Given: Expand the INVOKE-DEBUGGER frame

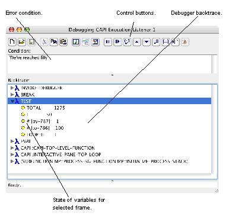Looking at the screenshot, I should pyautogui.click(x=12, y=88).
